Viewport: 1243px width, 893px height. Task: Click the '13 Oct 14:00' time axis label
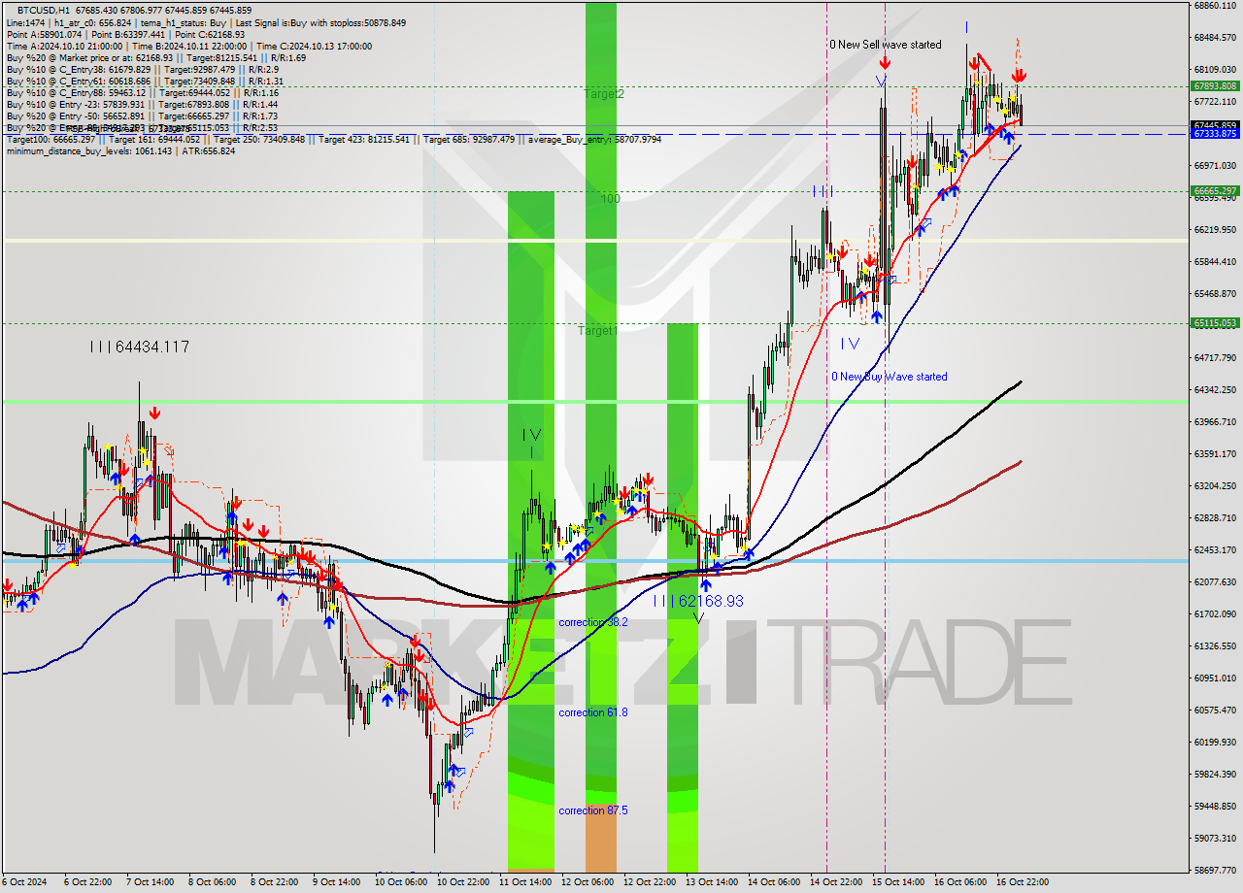click(712, 882)
